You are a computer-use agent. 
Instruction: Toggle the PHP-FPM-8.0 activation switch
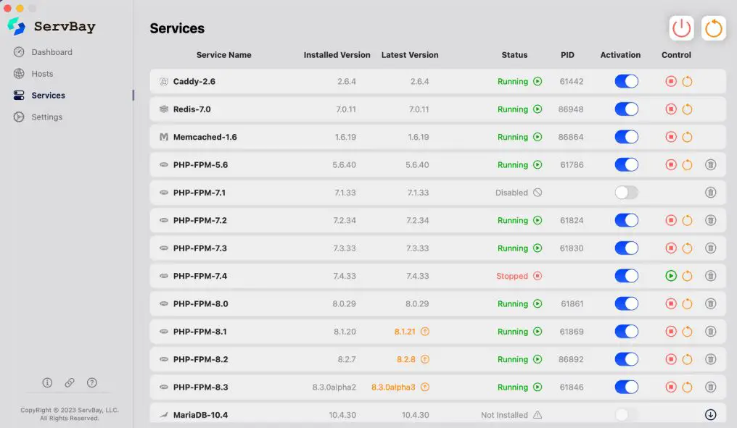click(627, 303)
